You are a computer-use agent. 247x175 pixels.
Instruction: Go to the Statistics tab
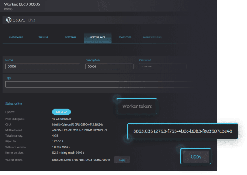(x=125, y=37)
